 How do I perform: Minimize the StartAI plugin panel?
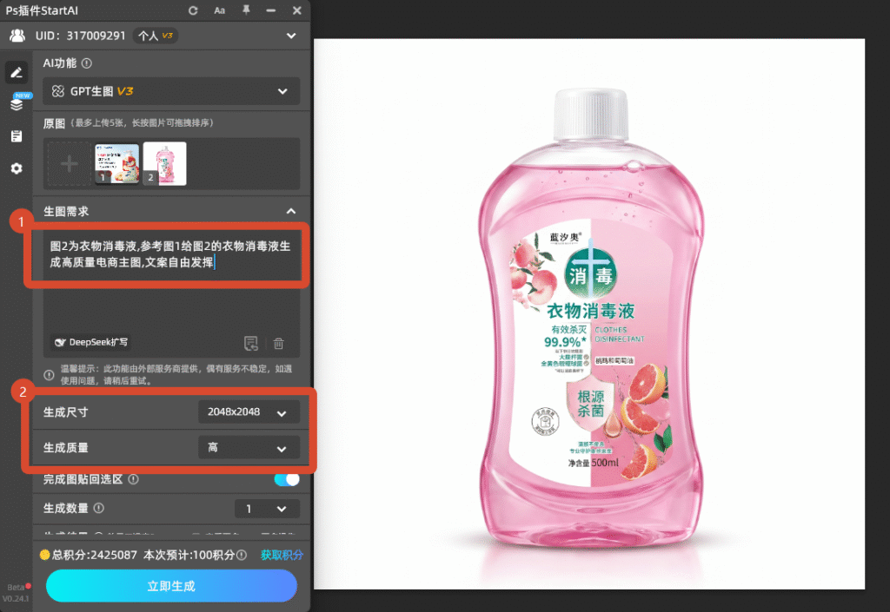click(271, 10)
